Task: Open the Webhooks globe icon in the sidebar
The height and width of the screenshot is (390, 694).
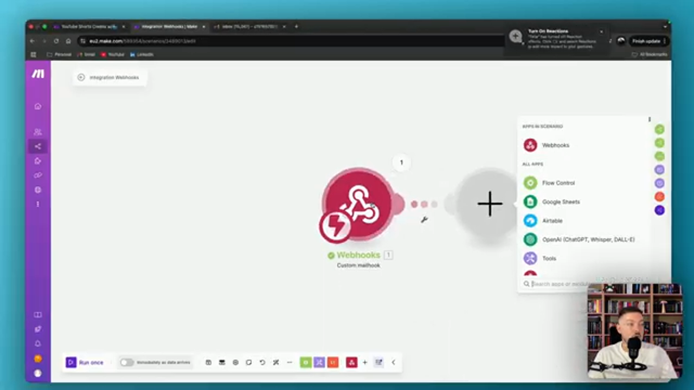Action: 38,190
